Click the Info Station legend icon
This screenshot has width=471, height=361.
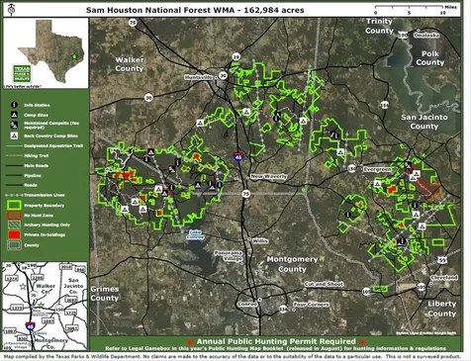click(x=14, y=105)
